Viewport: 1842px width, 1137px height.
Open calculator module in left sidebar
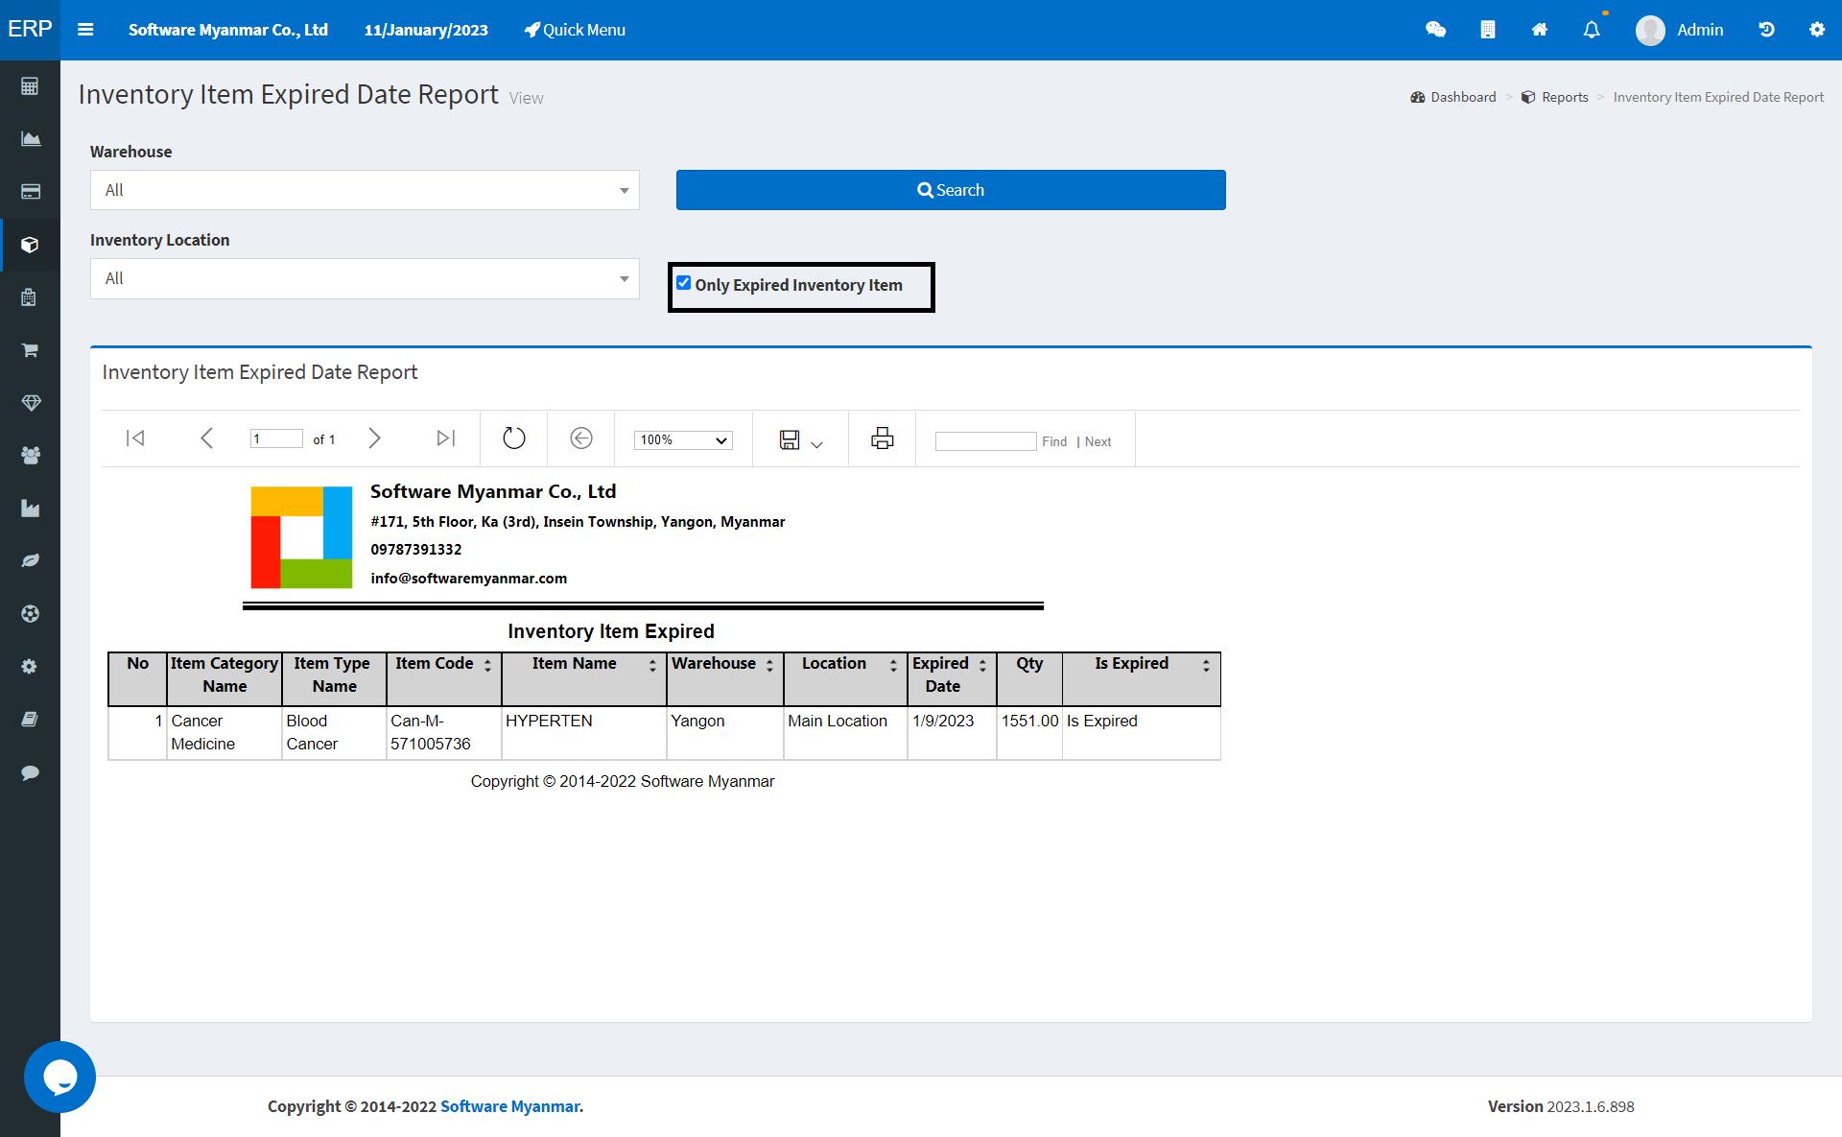tap(30, 86)
